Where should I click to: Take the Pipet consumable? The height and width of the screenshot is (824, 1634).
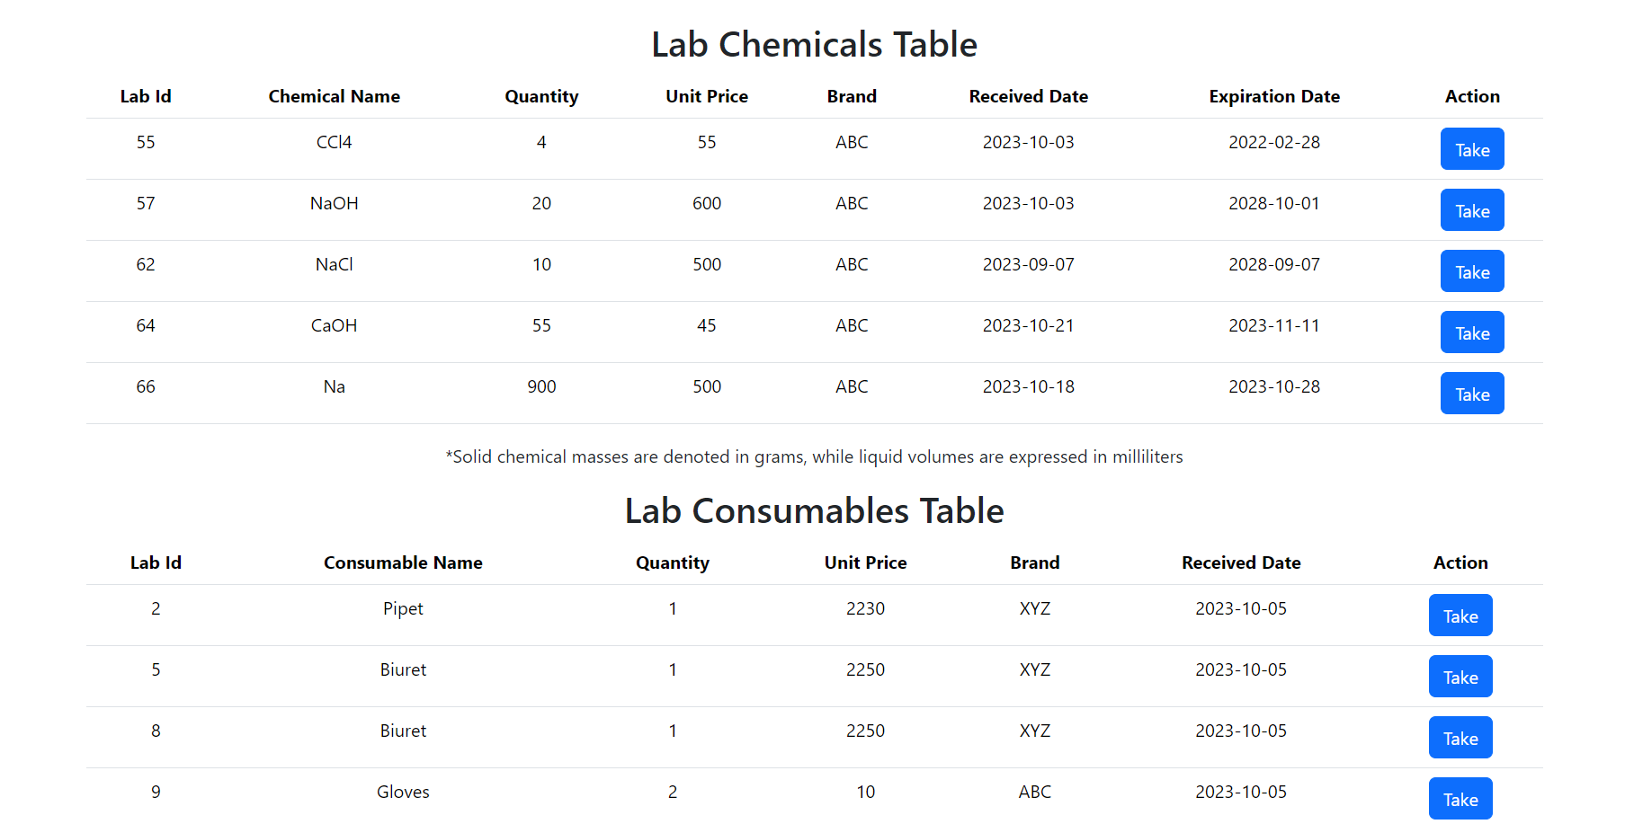[x=1460, y=616]
